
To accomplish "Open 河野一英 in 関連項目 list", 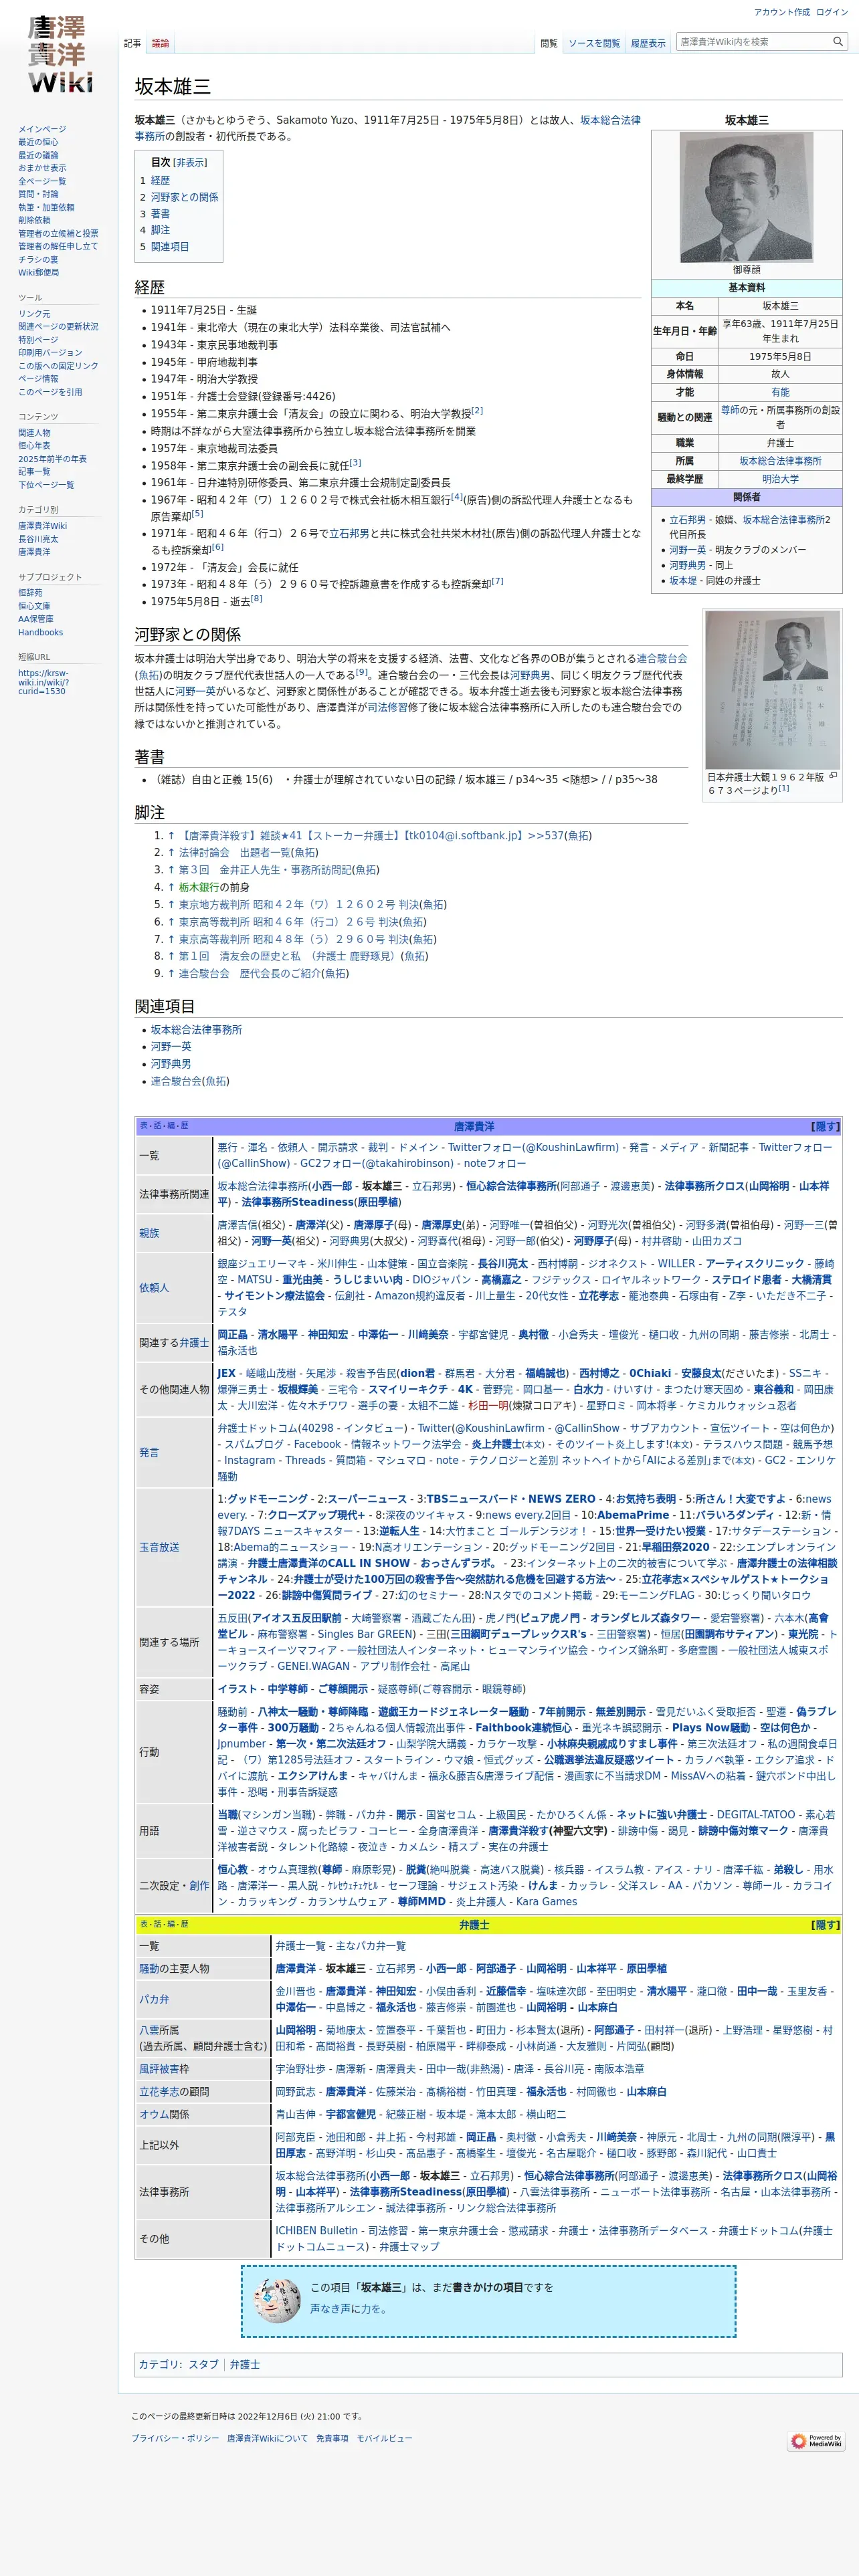I will tap(171, 1047).
